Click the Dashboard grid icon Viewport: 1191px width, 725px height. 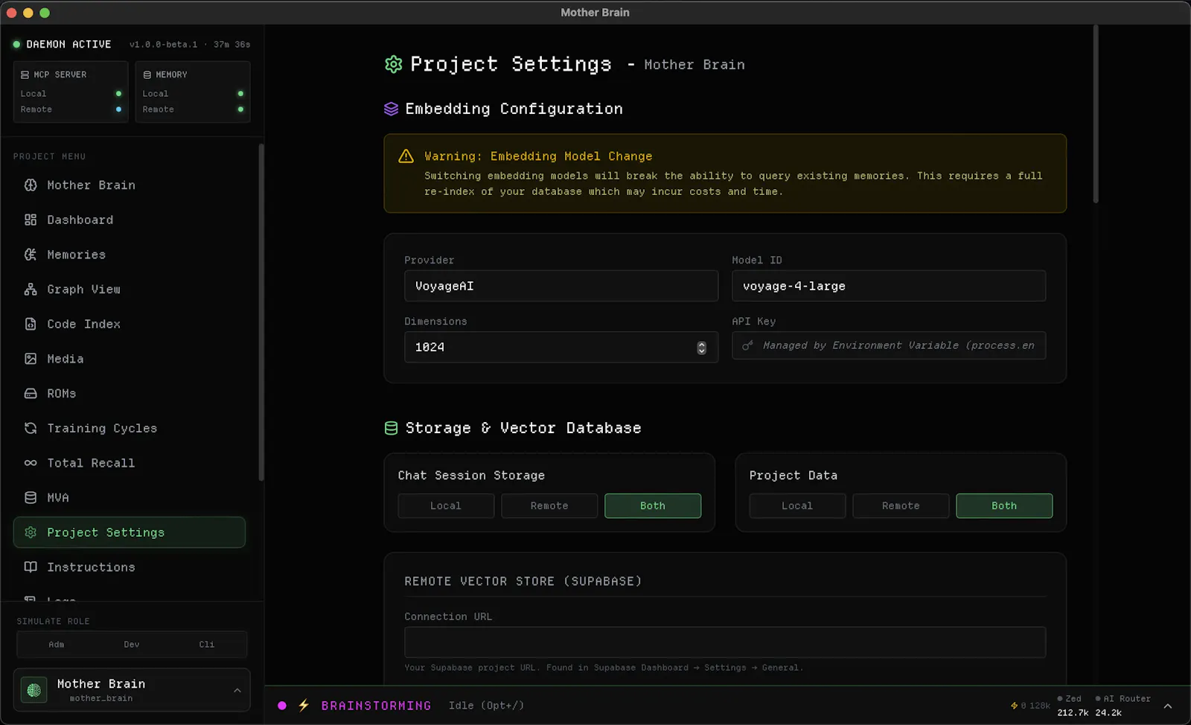coord(31,220)
